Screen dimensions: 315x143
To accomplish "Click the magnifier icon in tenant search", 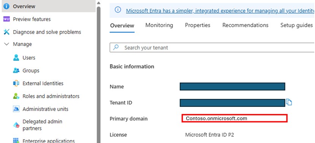I will [116, 48].
